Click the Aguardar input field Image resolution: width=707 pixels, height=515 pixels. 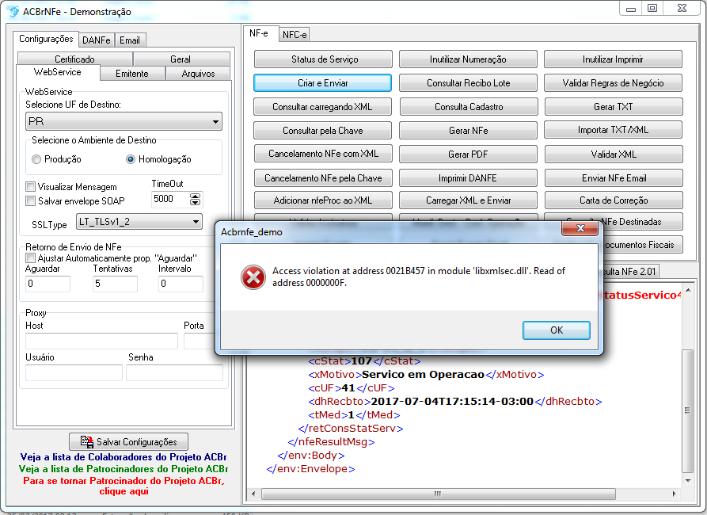[x=48, y=284]
